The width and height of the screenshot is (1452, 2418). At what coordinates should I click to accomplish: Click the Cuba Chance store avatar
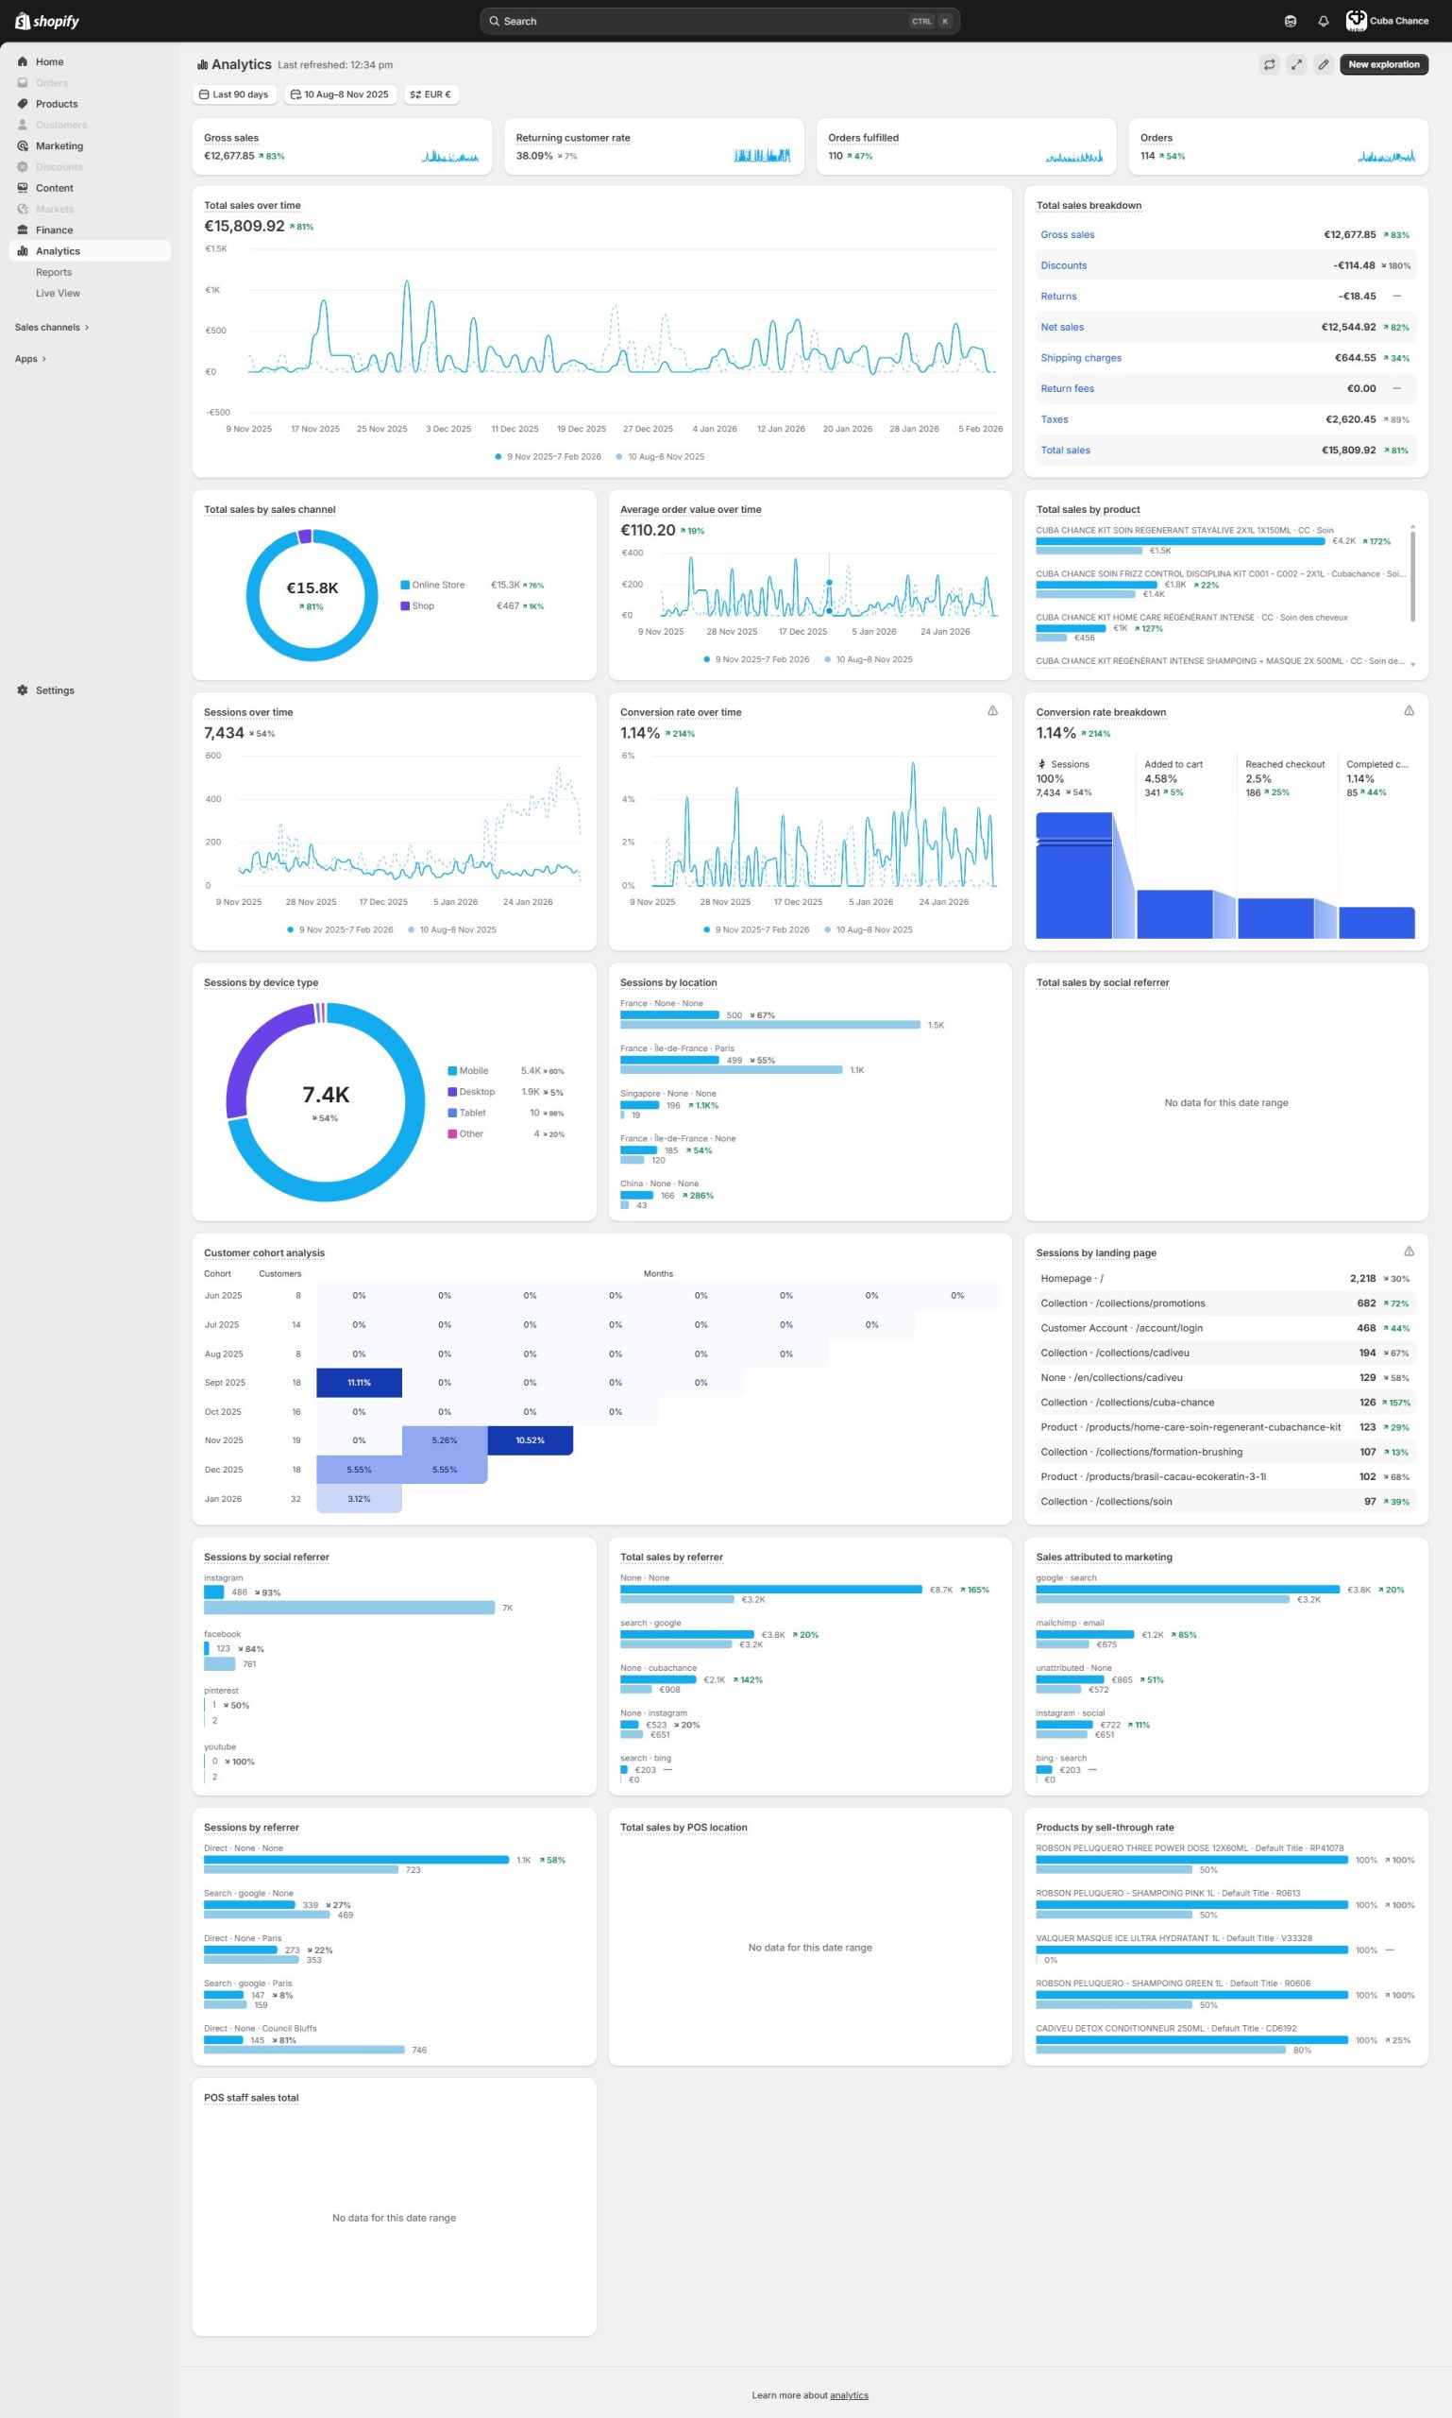[1355, 21]
